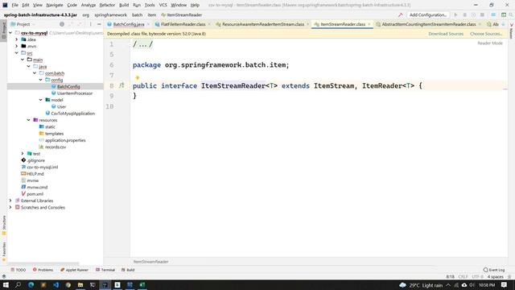Open Excel from taskbar
The height and width of the screenshot is (290, 515).
click(142, 285)
